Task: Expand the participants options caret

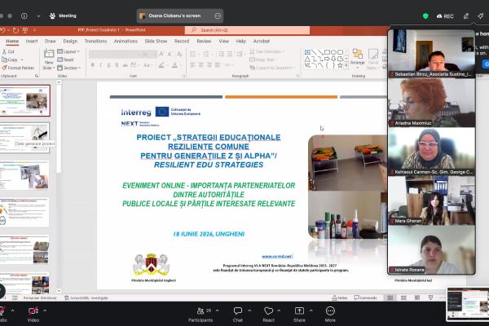Action: tap(218, 311)
